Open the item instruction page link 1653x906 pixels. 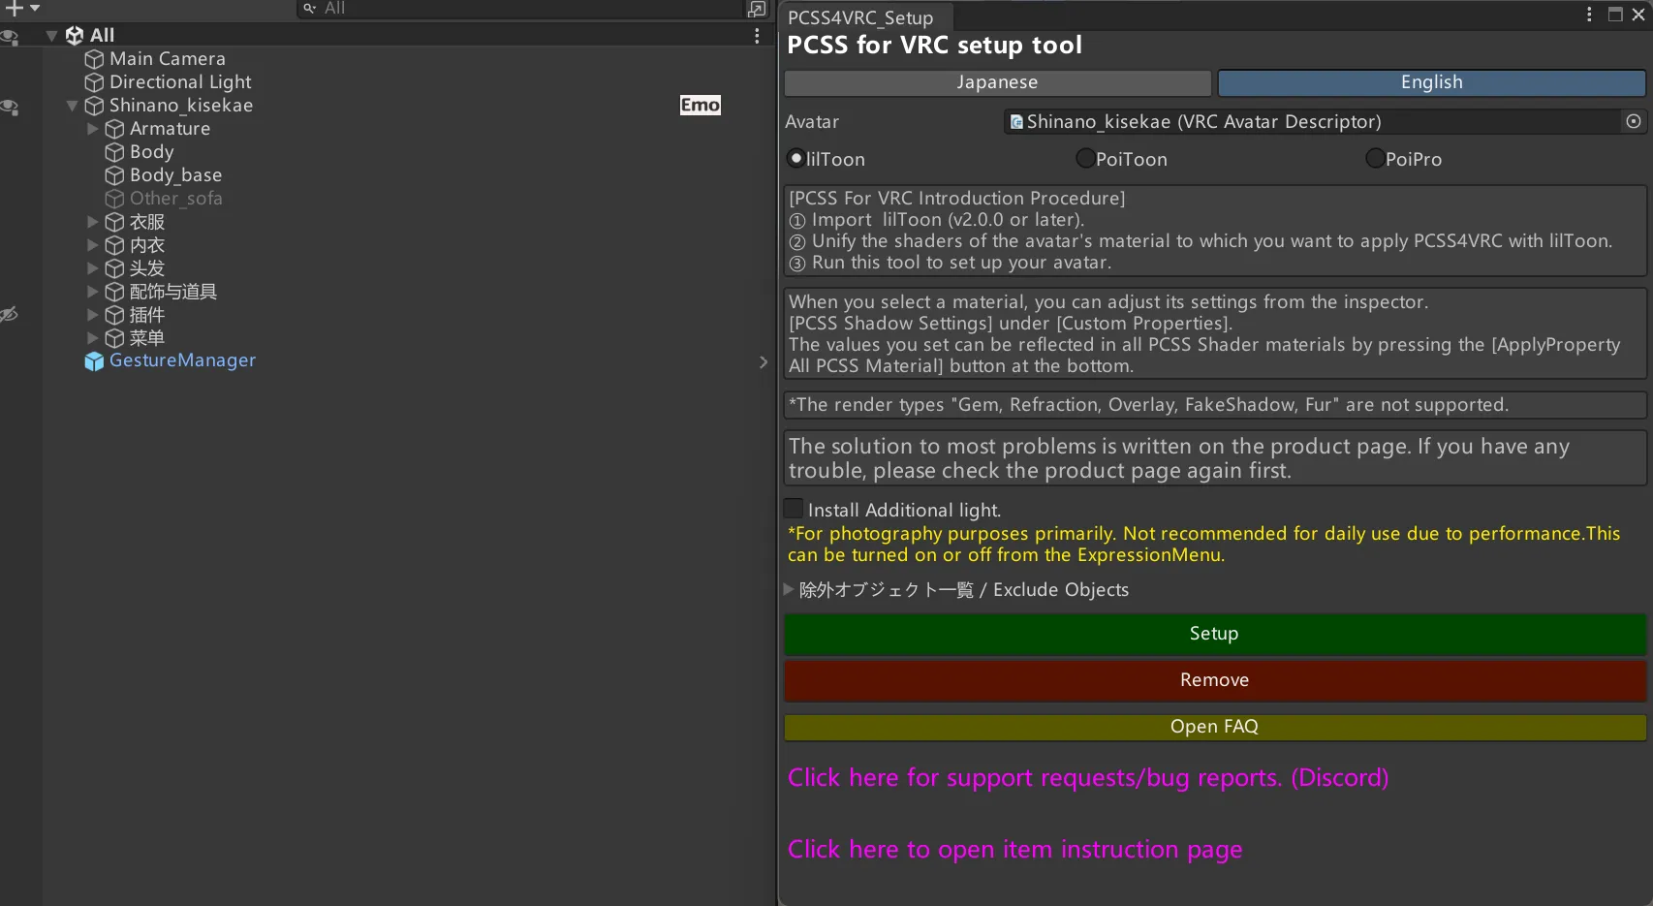coord(1014,850)
